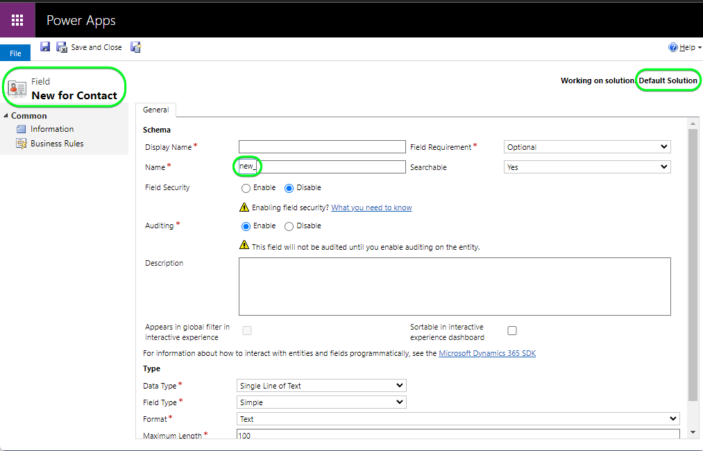Viewport: 703px width, 451px height.
Task: Open the Power Apps waffle launcher
Action: click(17, 20)
